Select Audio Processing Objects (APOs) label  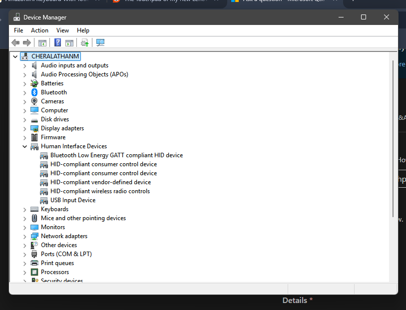pos(84,74)
